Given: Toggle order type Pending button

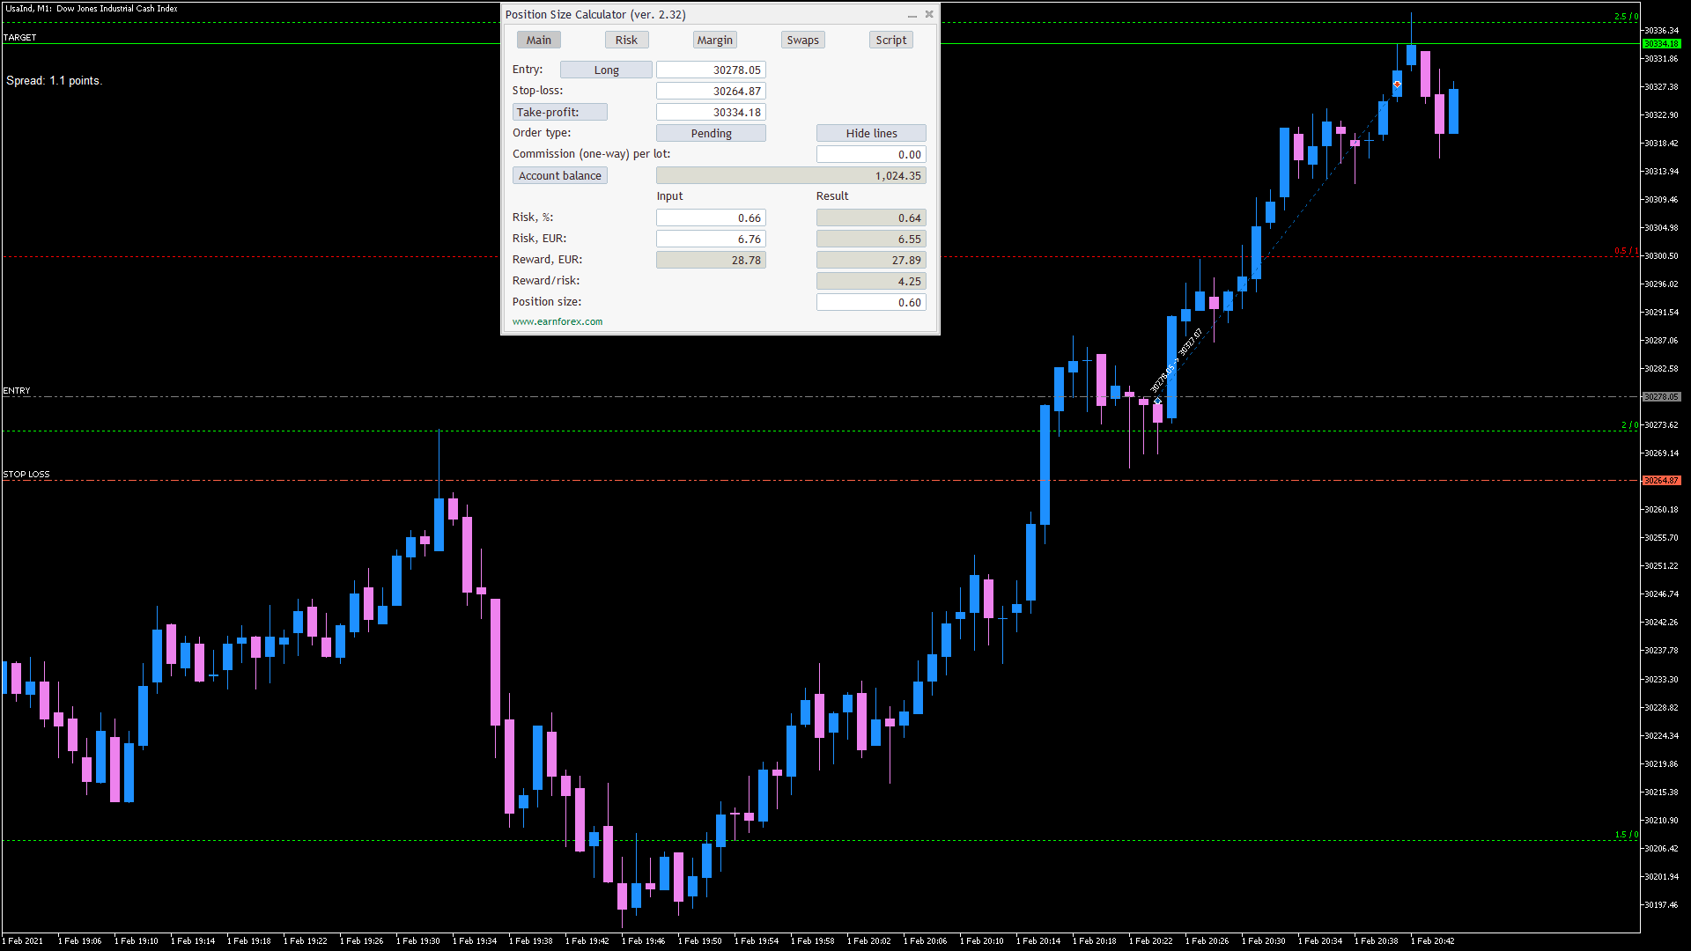Looking at the screenshot, I should tap(711, 133).
